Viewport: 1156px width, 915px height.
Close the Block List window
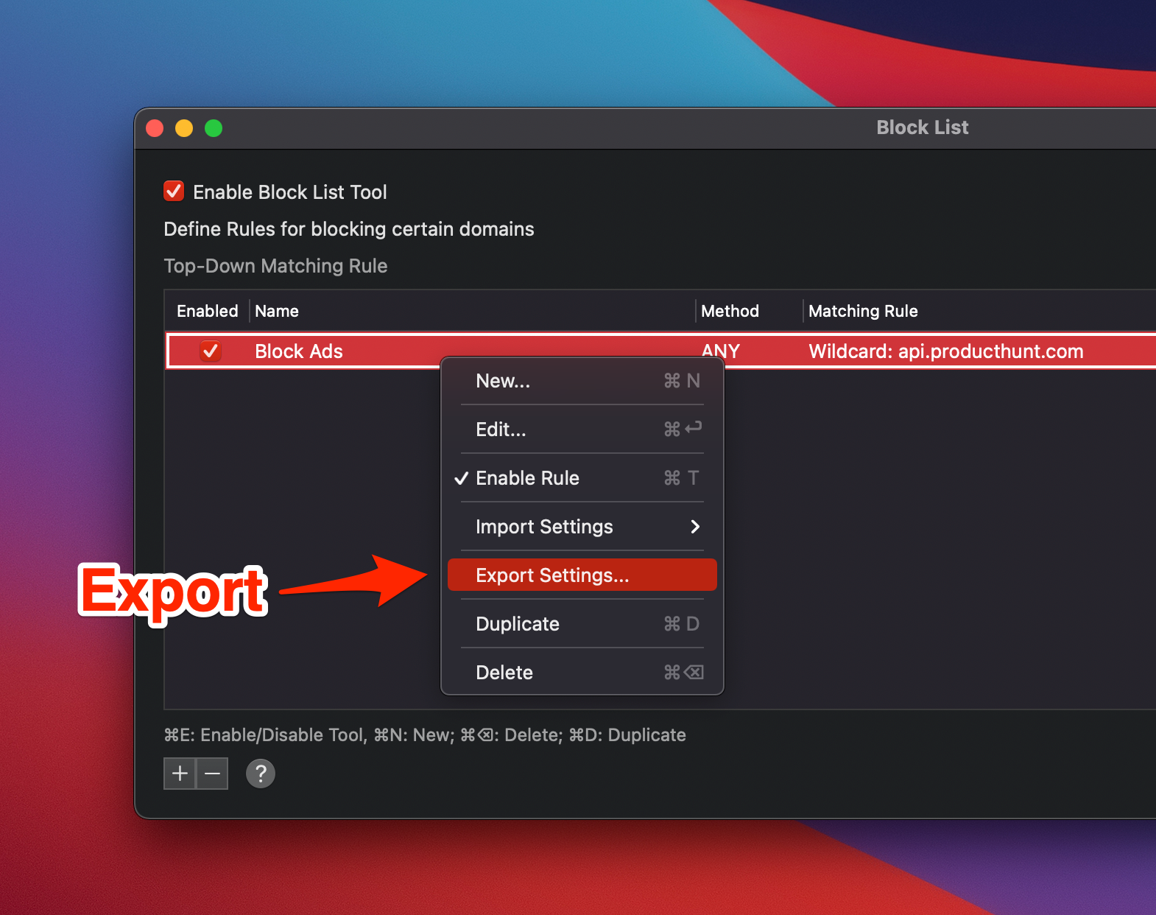(155, 128)
